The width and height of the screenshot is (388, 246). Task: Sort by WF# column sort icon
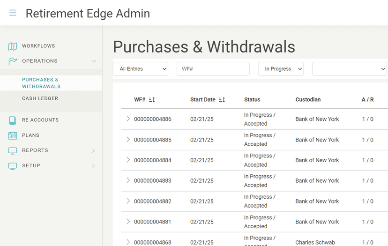(152, 100)
